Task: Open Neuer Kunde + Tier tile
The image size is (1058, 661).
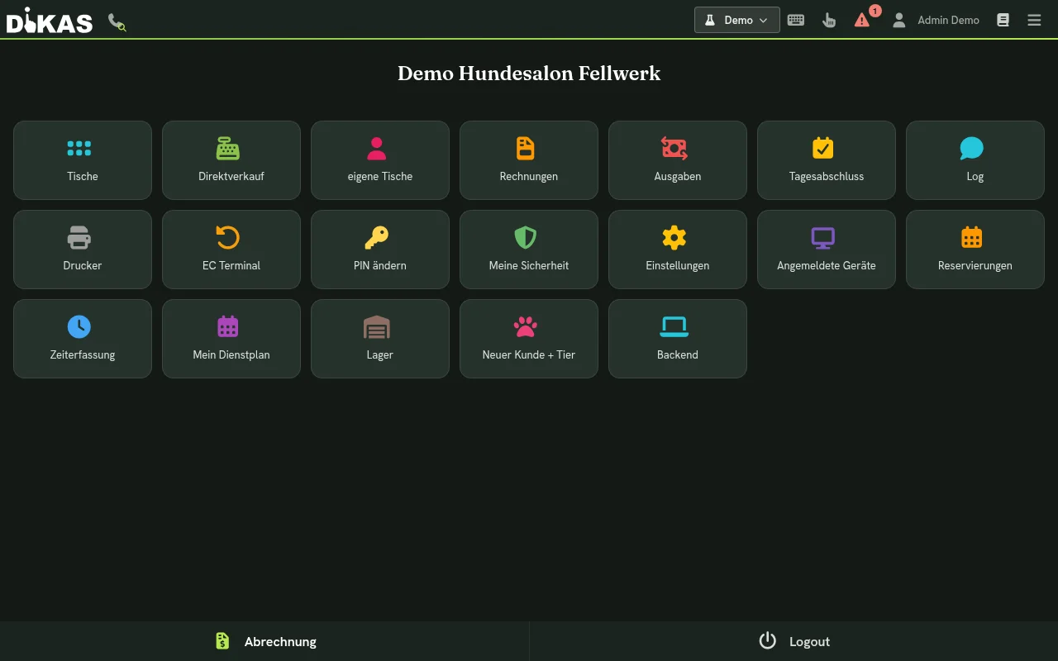Action: [529, 339]
